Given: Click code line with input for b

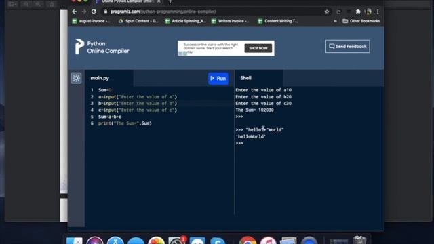Looking at the screenshot, I should point(138,104).
